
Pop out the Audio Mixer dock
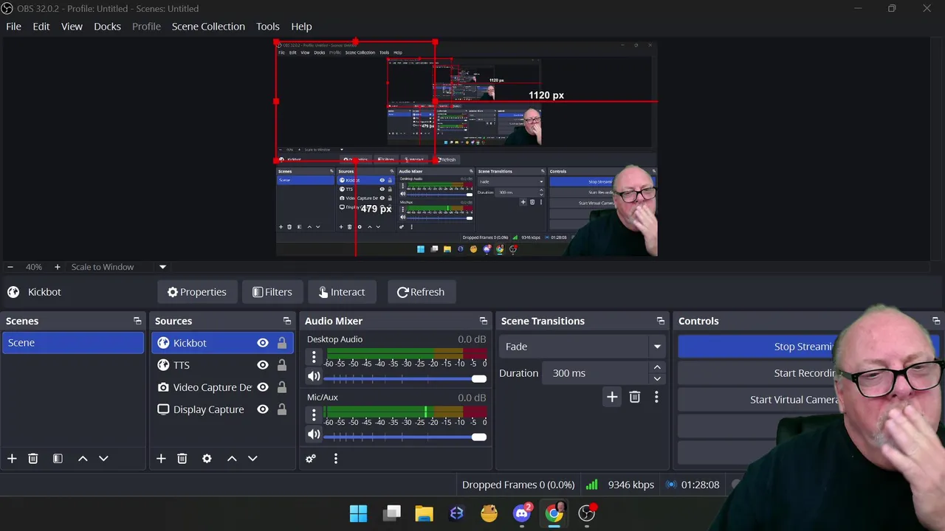click(484, 321)
